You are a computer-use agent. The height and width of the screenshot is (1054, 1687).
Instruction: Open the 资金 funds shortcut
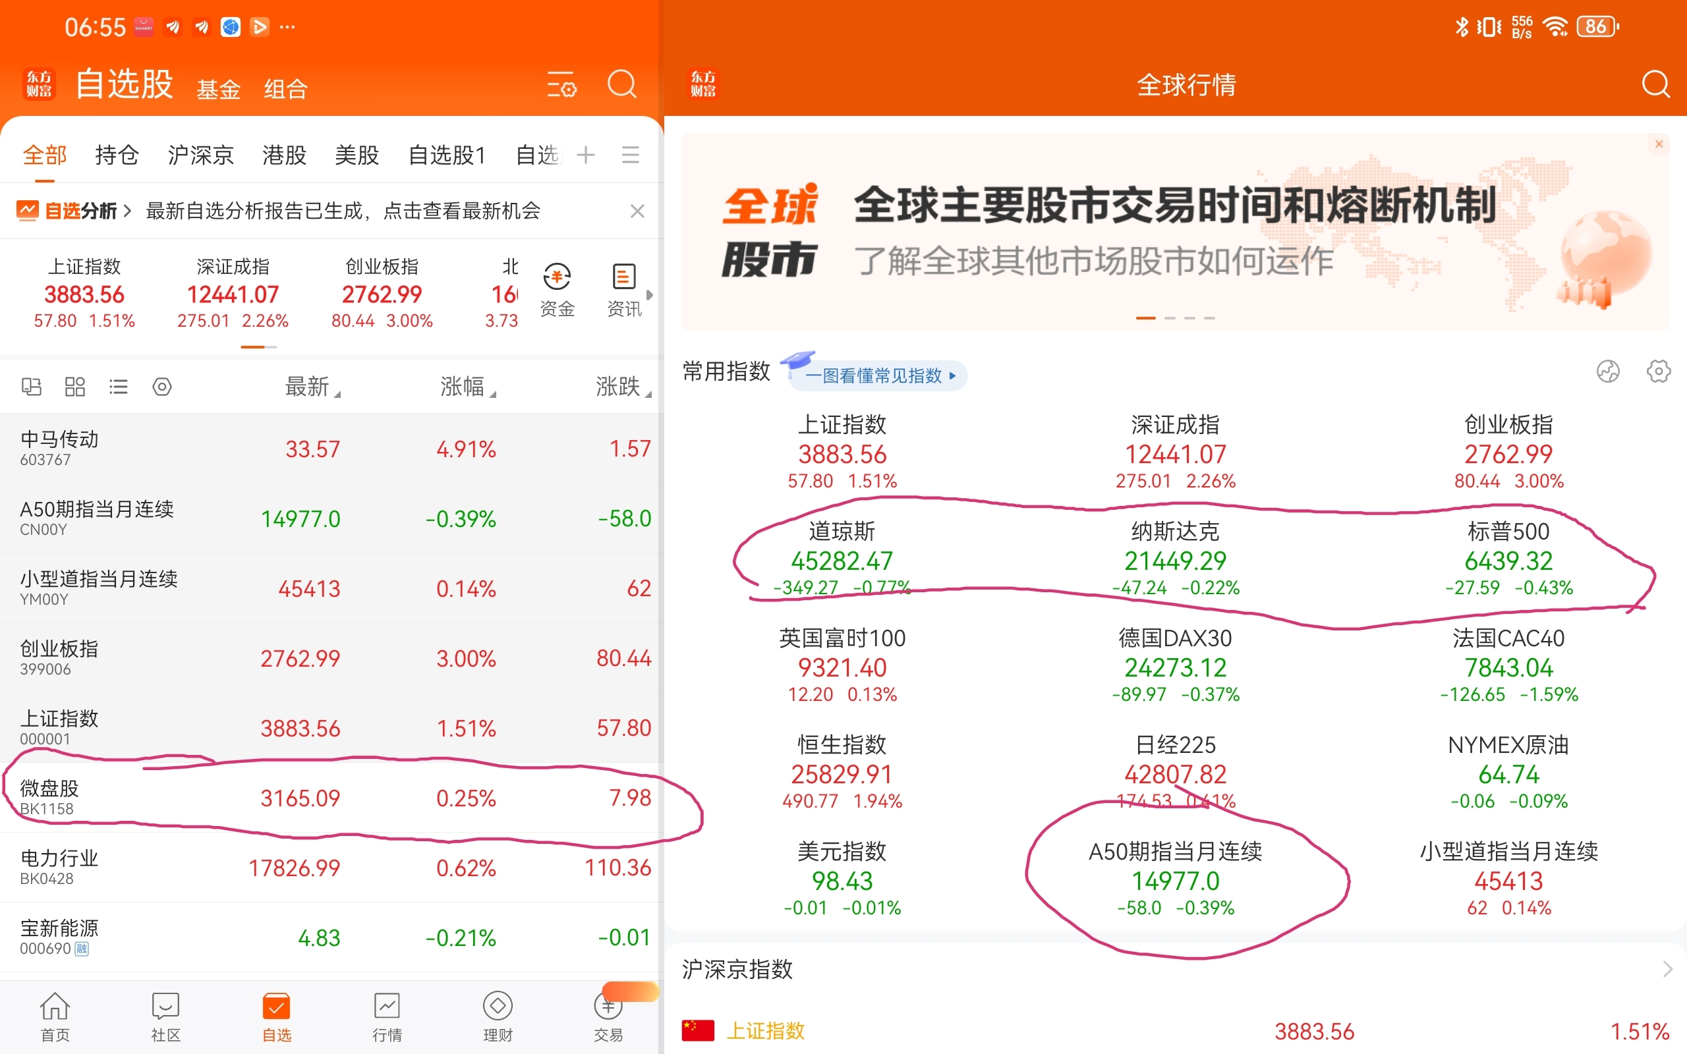557,291
